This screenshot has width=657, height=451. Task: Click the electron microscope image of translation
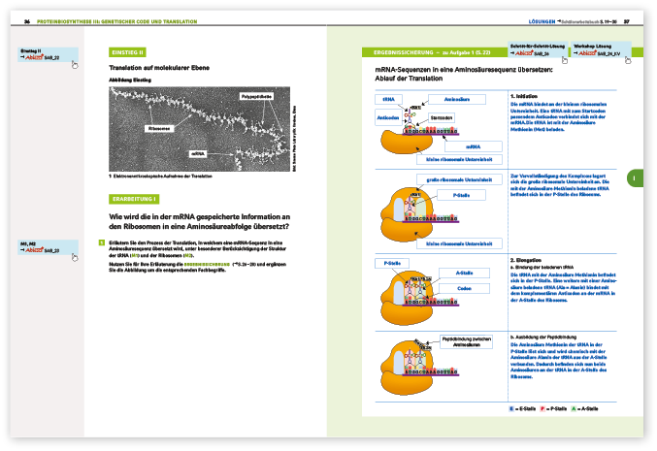coord(201,128)
